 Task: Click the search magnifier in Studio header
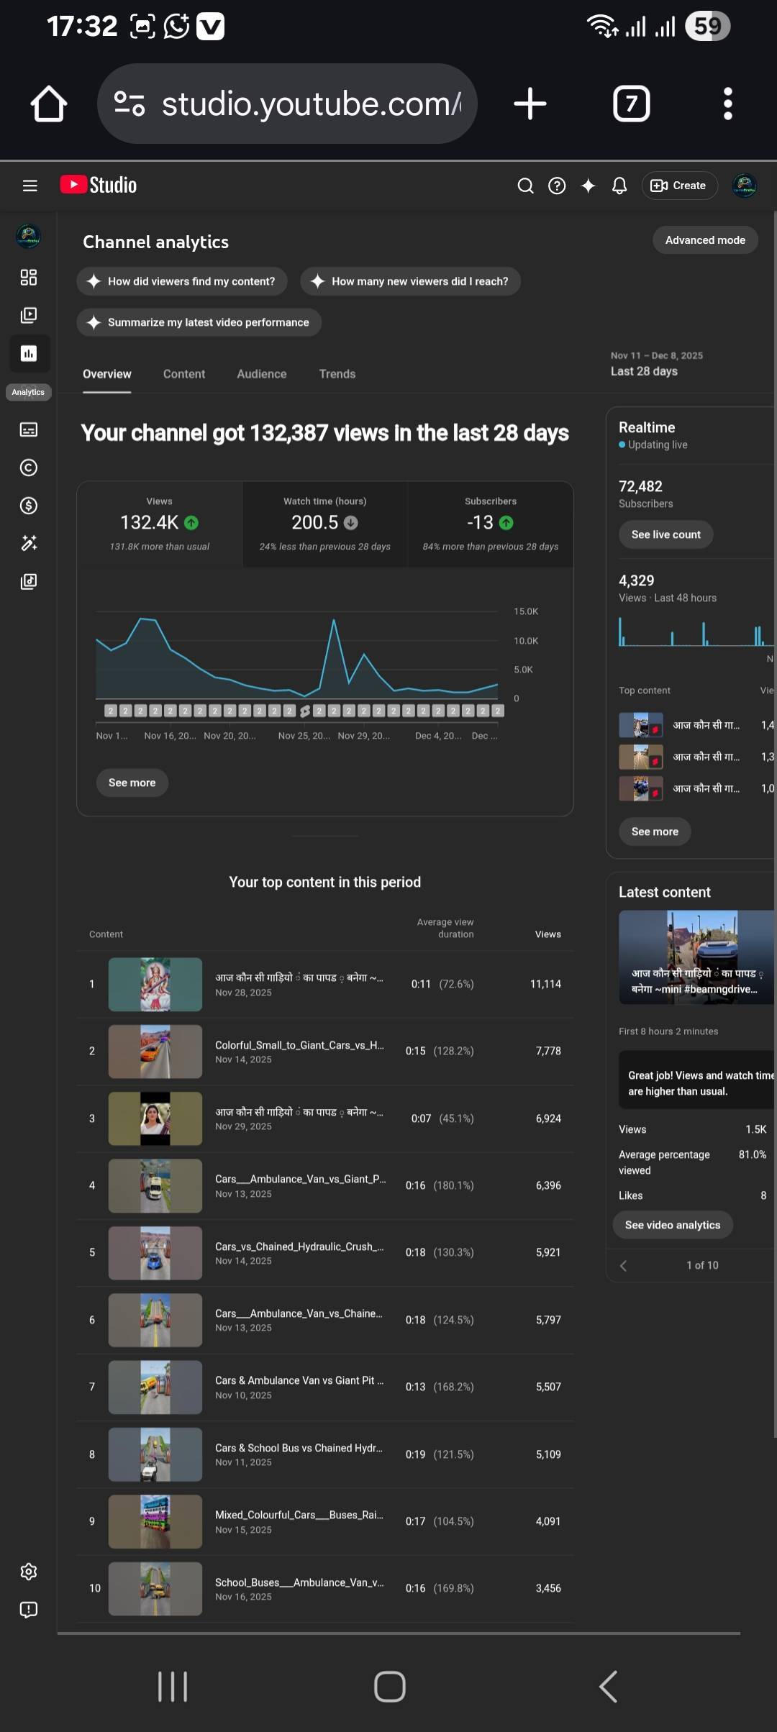(x=525, y=186)
